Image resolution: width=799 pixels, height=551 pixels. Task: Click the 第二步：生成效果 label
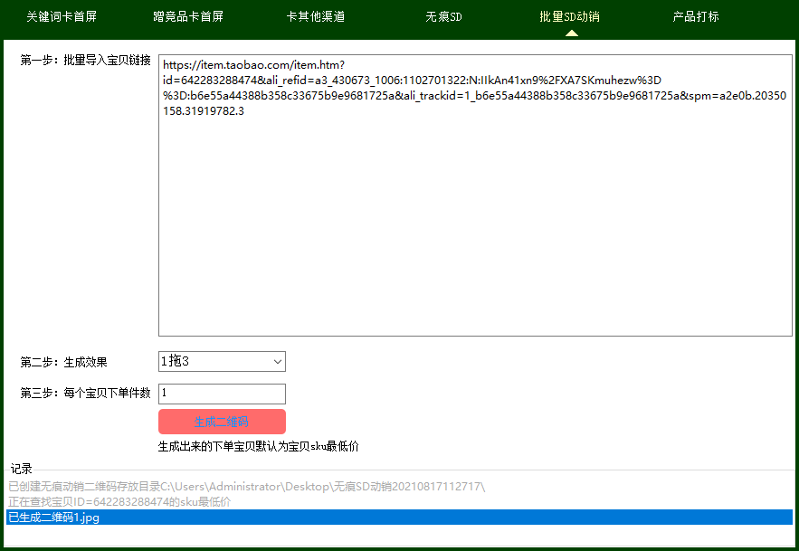[63, 362]
